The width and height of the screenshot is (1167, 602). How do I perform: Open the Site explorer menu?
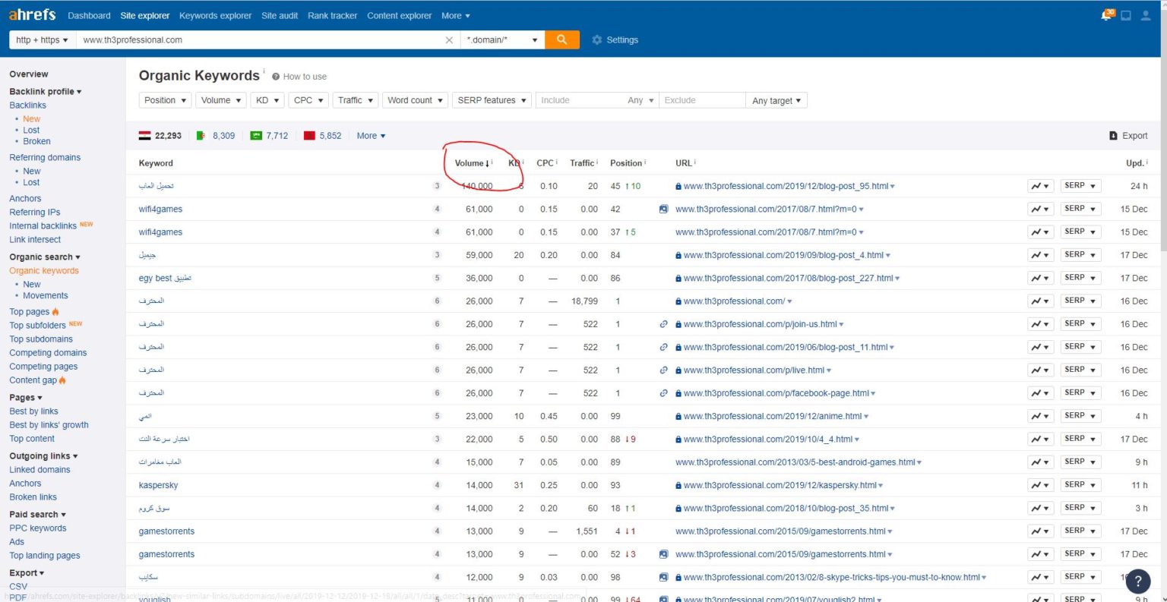coord(145,15)
